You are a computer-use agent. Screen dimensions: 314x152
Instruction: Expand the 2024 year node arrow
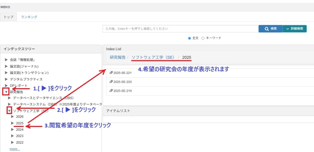point(13,129)
